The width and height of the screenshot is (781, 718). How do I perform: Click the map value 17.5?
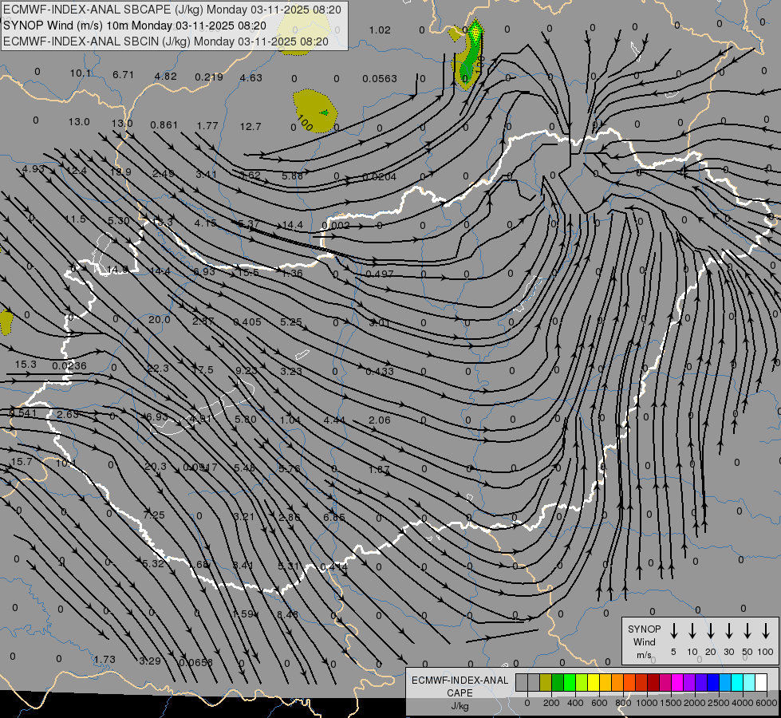pos(203,369)
